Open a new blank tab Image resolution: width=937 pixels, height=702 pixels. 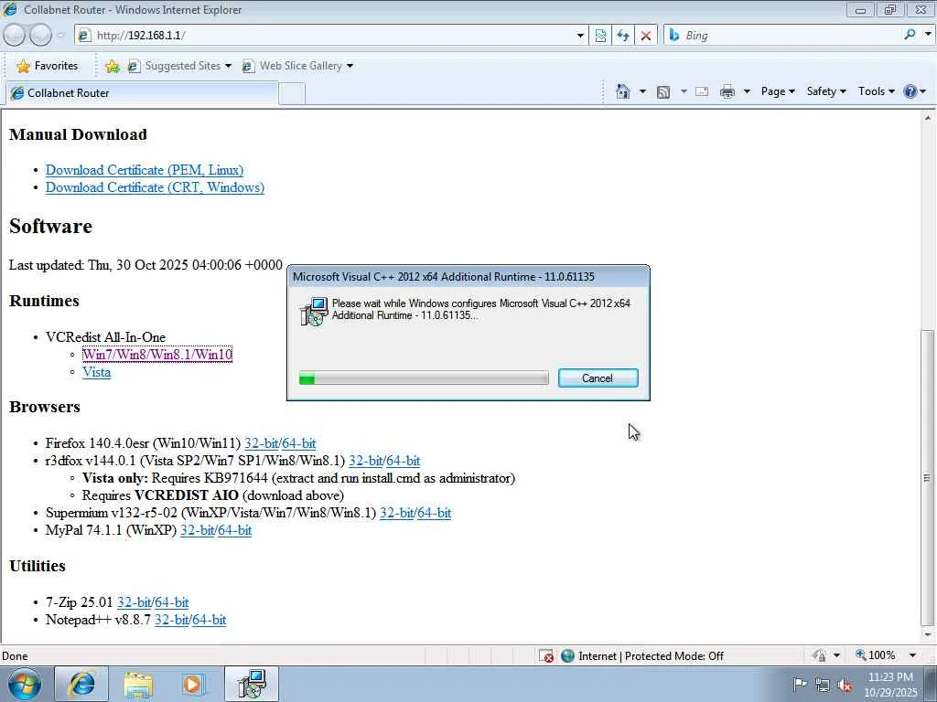pos(292,94)
